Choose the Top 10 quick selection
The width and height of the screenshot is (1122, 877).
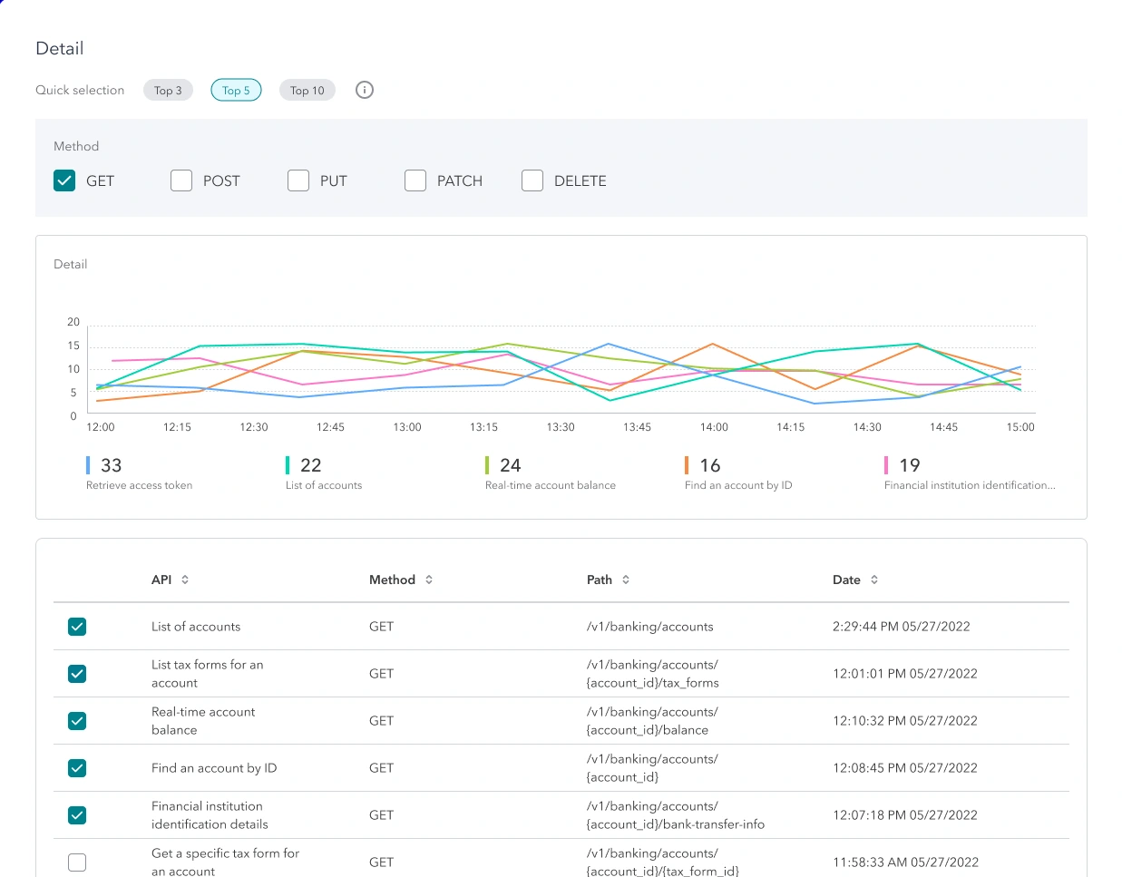pyautogui.click(x=307, y=90)
